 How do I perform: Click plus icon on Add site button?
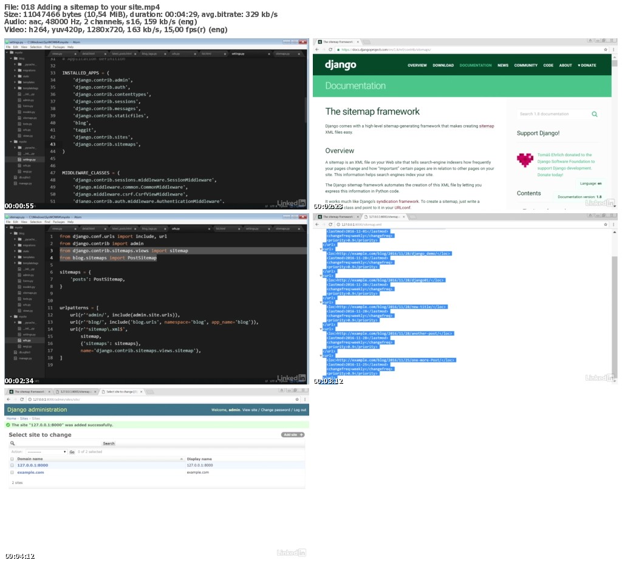[301, 435]
